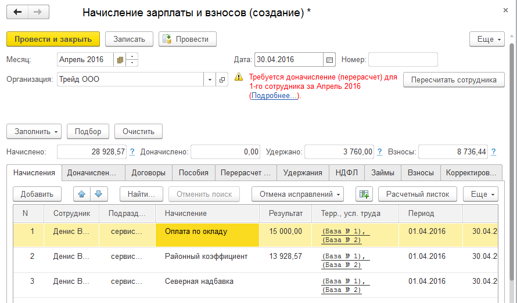The height and width of the screenshot is (303, 517).
Task: Click the back navigation arrow
Action: 17,12
